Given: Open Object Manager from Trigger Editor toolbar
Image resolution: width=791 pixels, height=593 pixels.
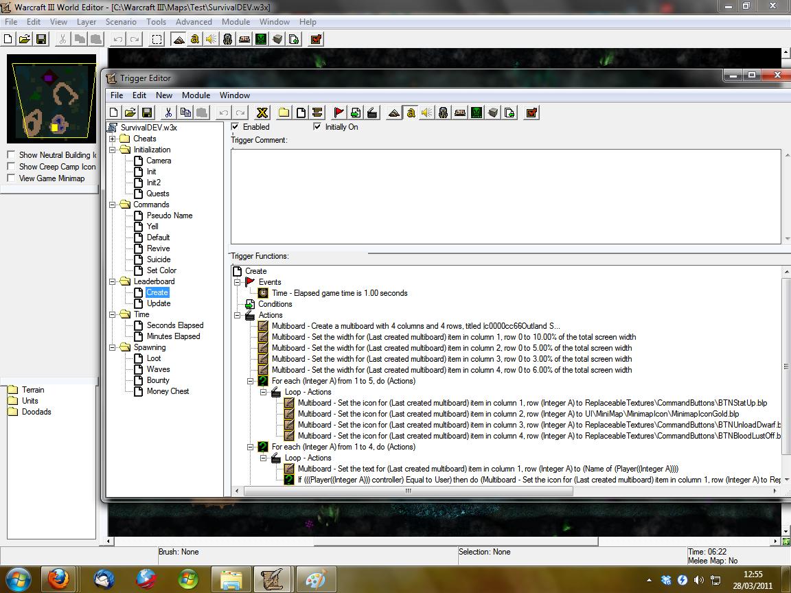Looking at the screenshot, I should 494,113.
